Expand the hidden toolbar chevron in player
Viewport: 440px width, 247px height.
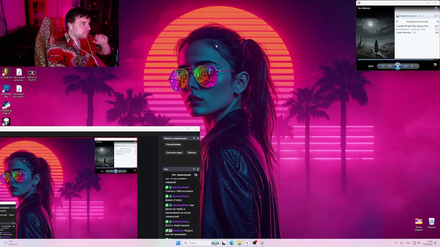(420, 16)
